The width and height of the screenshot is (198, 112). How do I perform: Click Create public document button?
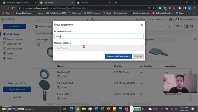[x=118, y=56]
